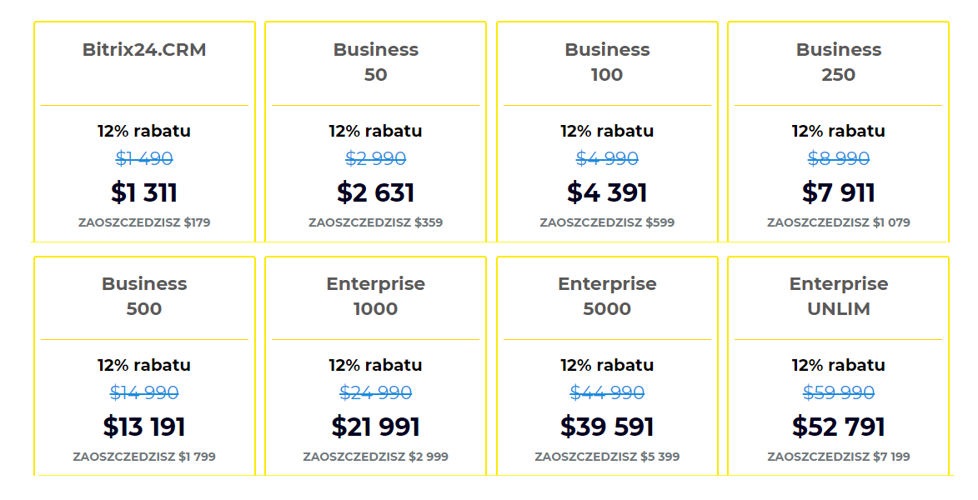Click the ZAOSZCZEDZISZ $1 079 savings text
Screen dimensions: 978x500
[838, 222]
